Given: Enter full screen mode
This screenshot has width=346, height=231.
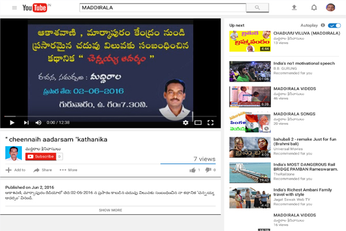Looking at the screenshot, I should [210, 122].
